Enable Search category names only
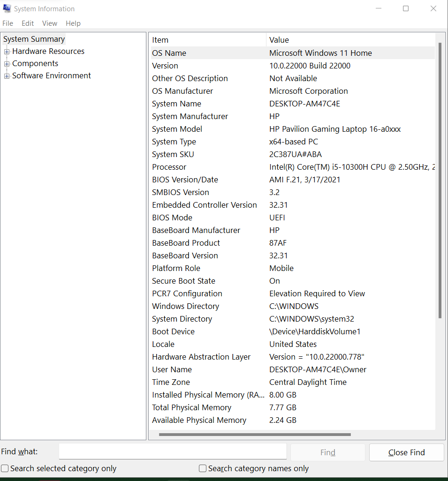The image size is (448, 481). point(202,468)
